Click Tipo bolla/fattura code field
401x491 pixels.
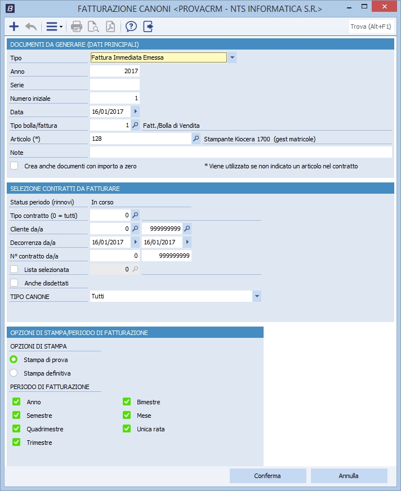tap(110, 125)
